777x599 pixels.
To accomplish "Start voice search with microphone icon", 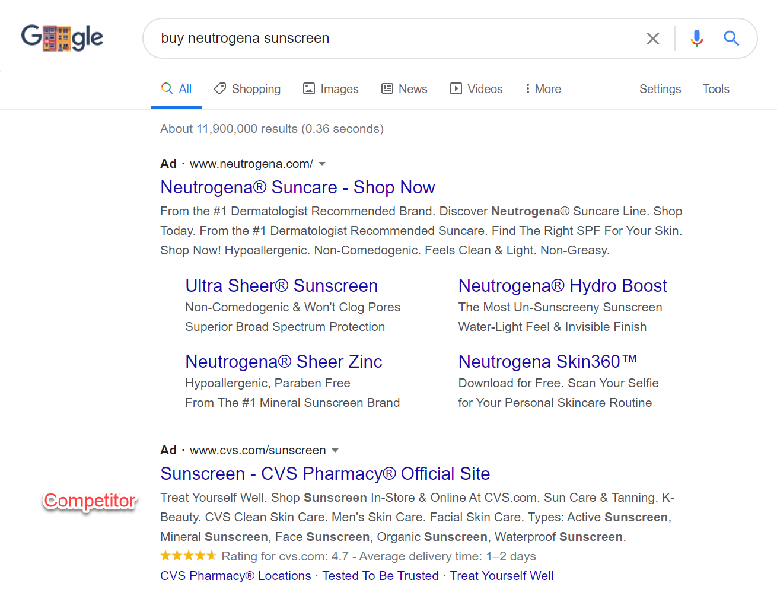I will [697, 39].
